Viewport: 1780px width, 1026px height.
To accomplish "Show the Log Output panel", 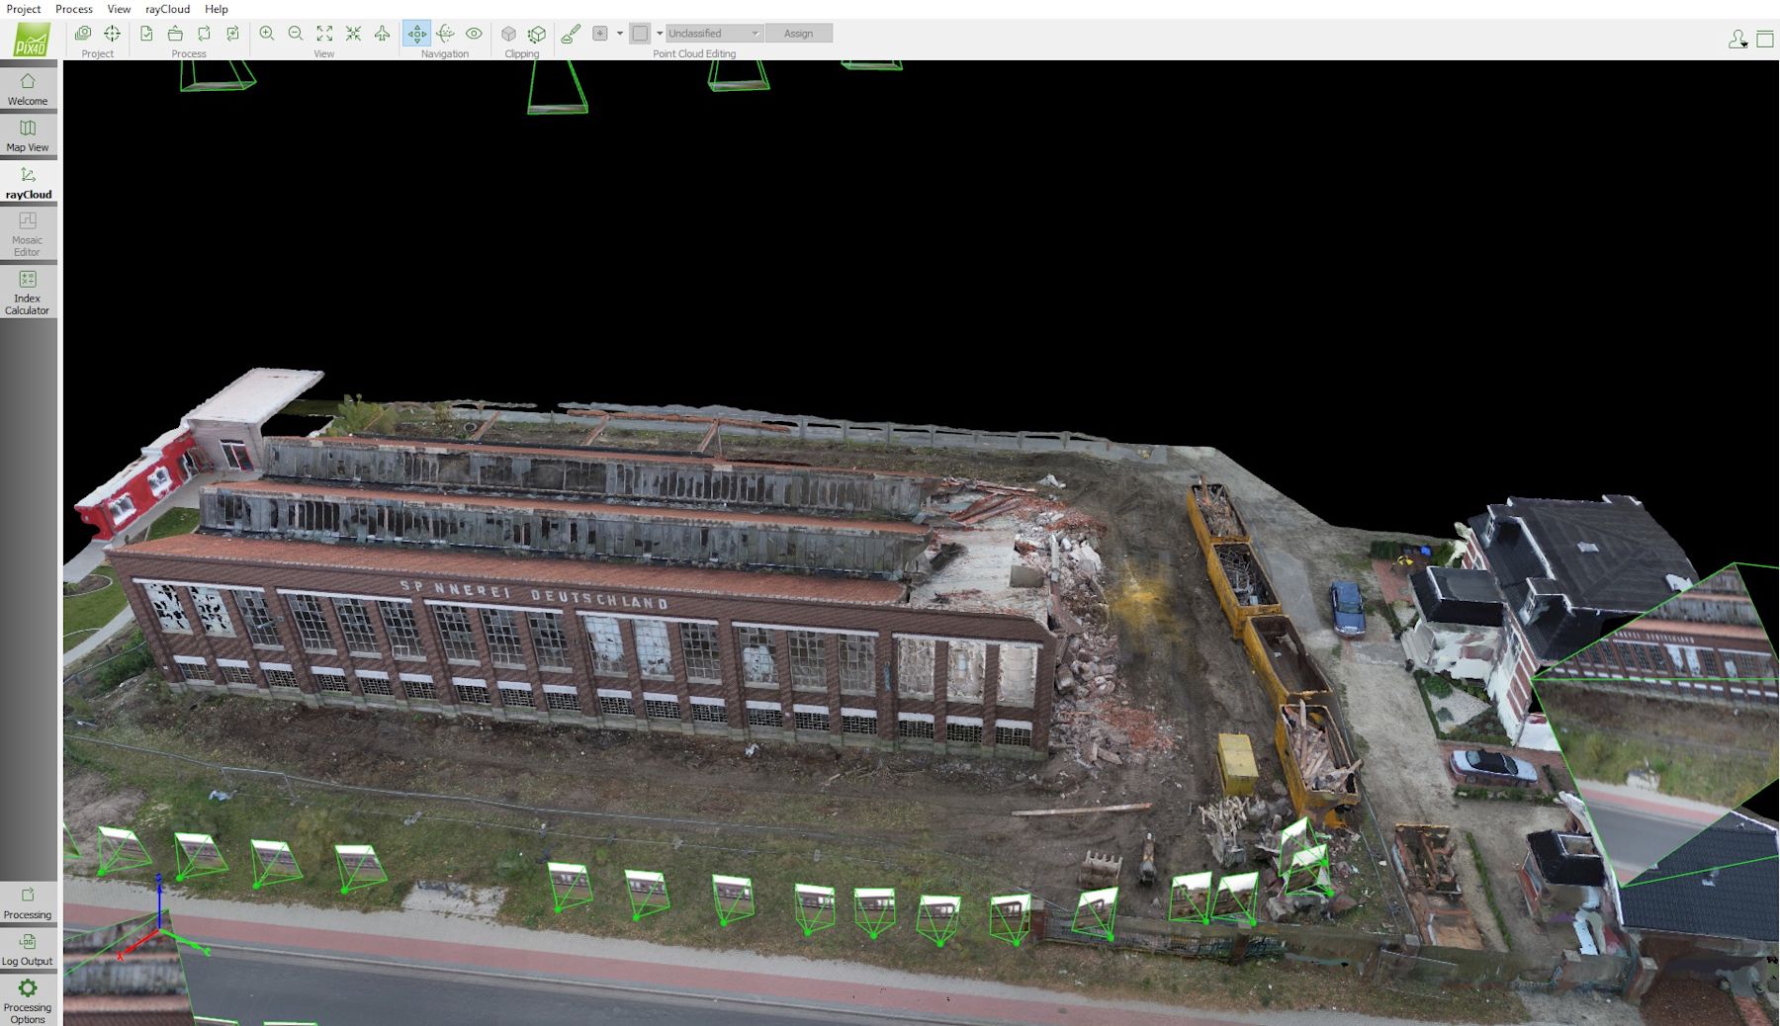I will point(28,951).
